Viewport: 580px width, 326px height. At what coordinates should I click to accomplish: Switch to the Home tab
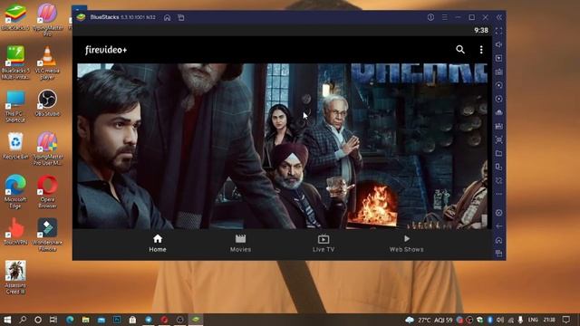click(x=158, y=244)
